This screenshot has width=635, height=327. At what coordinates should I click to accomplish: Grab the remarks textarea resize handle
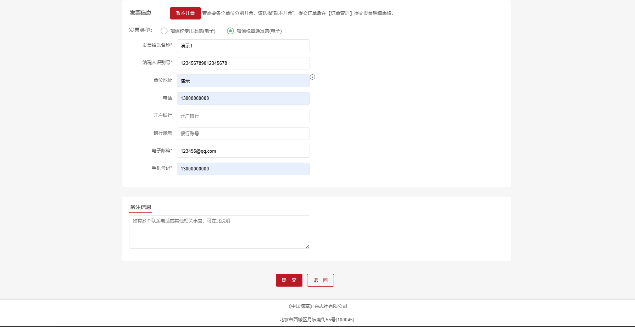point(307,246)
